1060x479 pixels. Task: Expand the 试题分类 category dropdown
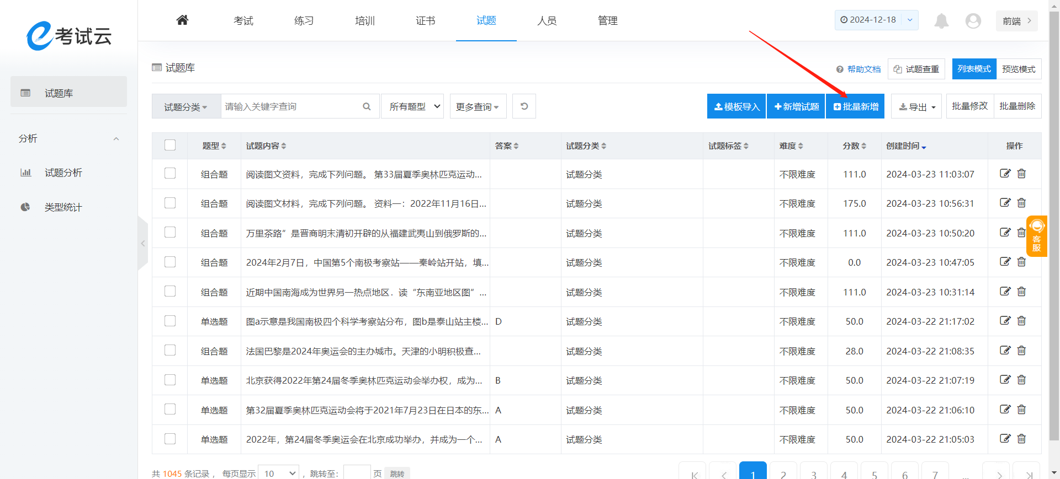186,107
